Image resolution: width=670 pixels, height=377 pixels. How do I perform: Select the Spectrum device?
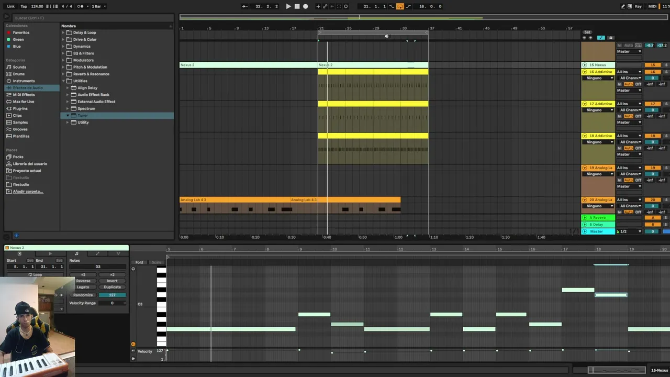[86, 108]
